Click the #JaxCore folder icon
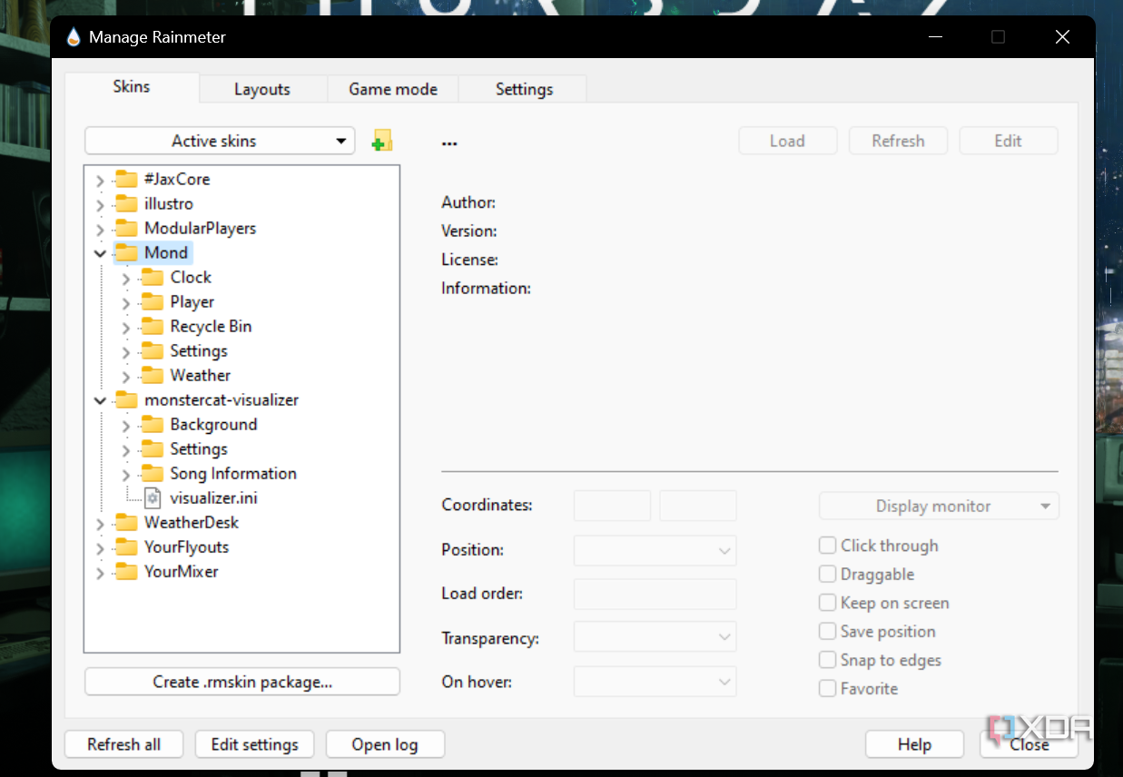The width and height of the screenshot is (1123, 777). click(x=126, y=179)
